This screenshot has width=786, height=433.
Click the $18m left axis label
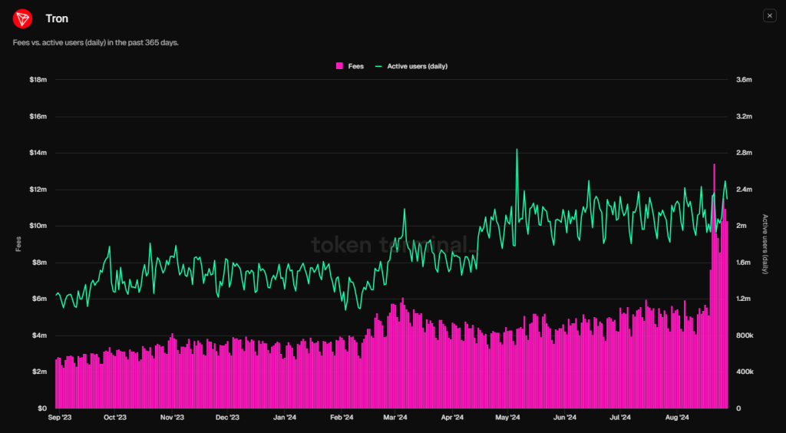[x=38, y=80]
